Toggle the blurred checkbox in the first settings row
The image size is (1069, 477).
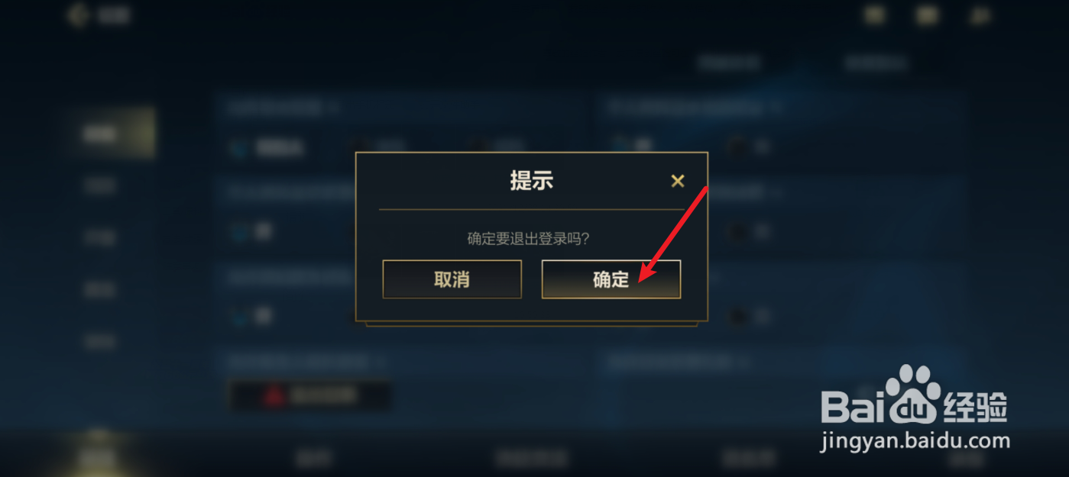coord(240,146)
